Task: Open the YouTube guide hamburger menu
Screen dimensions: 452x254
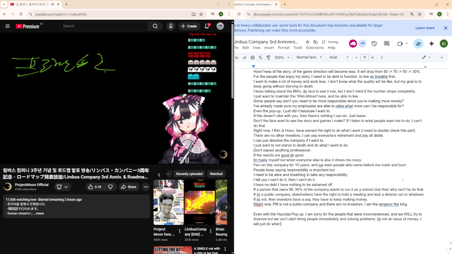Action: pos(8,26)
